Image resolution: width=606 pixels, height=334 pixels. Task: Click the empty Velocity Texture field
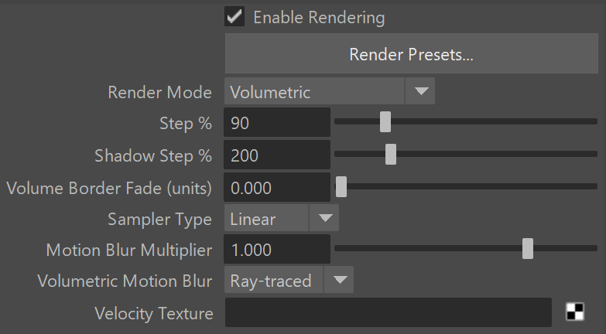point(389,312)
